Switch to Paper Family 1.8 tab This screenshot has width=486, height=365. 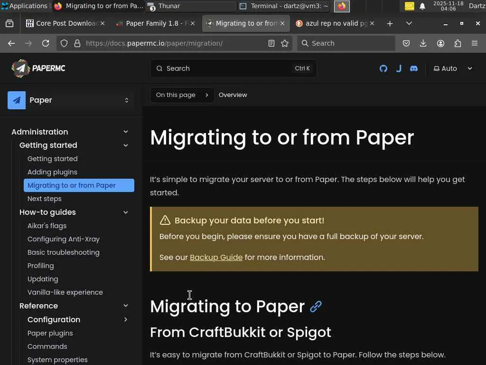click(x=155, y=23)
